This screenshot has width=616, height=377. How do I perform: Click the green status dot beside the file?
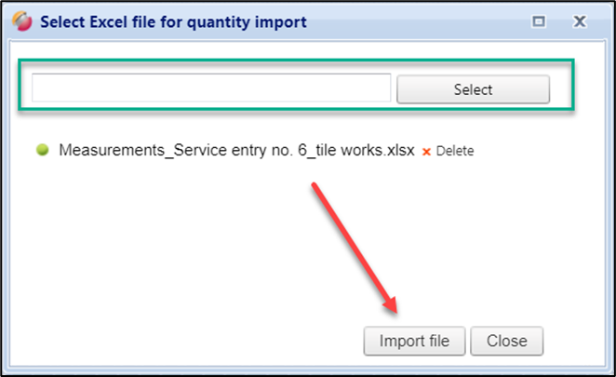coord(43,150)
